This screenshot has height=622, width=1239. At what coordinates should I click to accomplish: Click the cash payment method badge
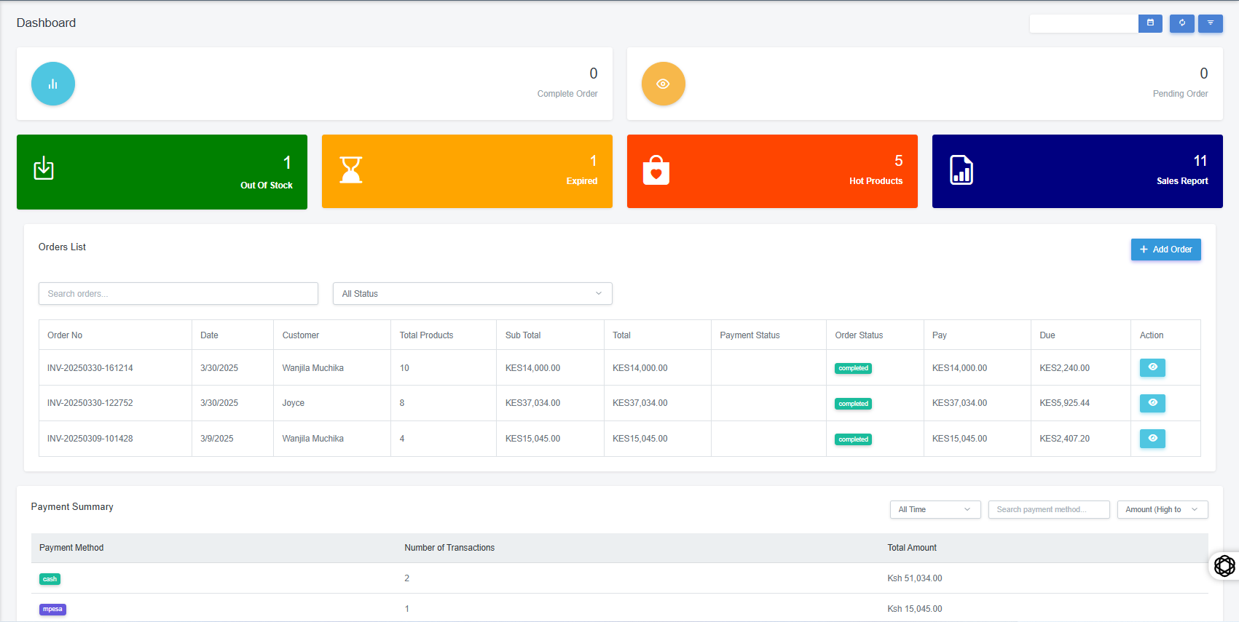(x=50, y=579)
